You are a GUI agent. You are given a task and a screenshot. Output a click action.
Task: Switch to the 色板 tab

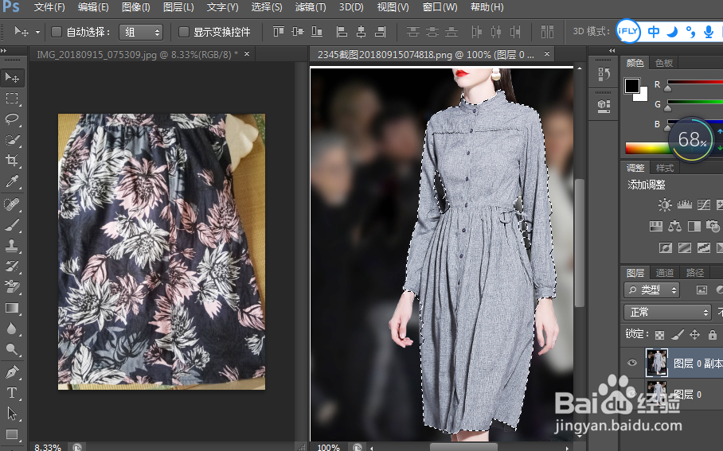tap(664, 63)
